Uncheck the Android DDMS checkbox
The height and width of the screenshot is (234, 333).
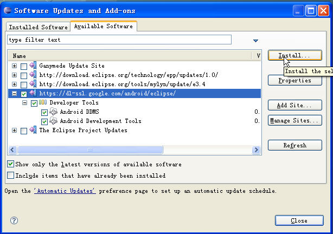(44, 113)
